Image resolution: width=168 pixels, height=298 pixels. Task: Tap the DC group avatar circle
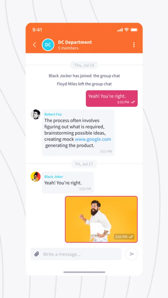[x=48, y=45]
